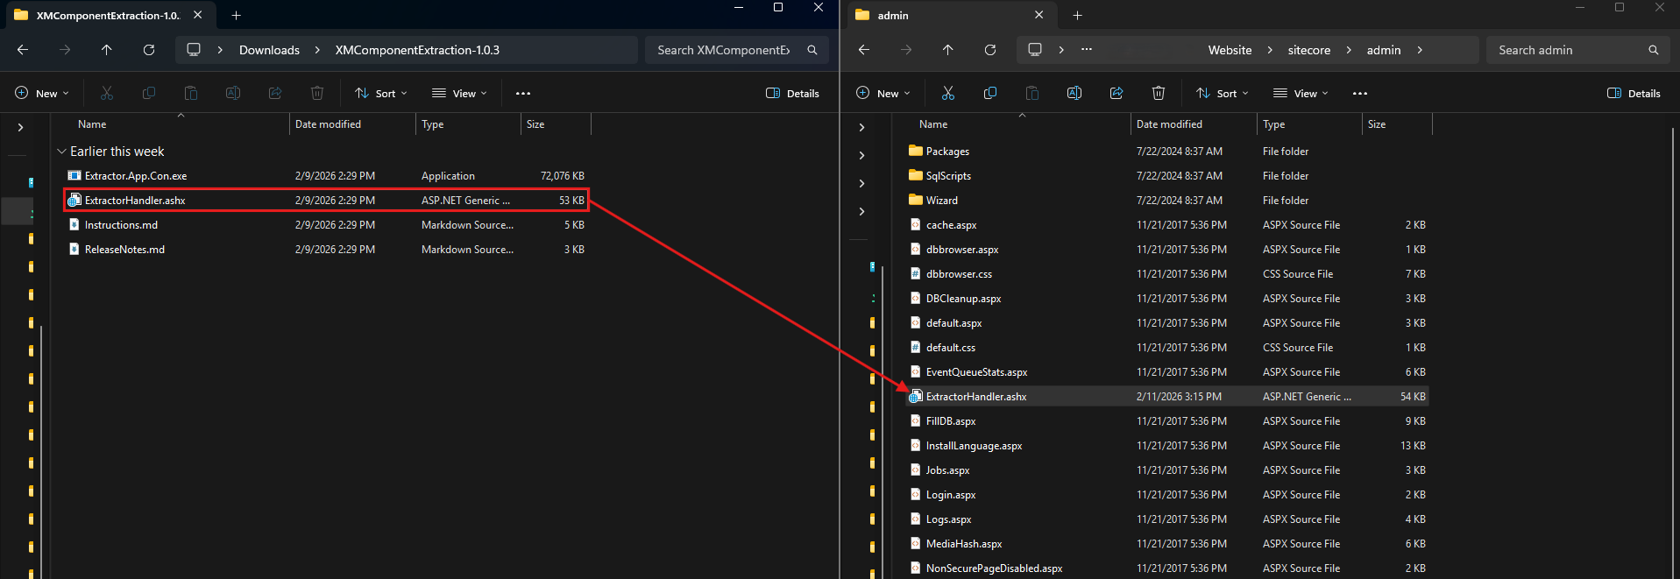The width and height of the screenshot is (1680, 579).
Task: Expand navigation pane in left window
Action: (21, 127)
